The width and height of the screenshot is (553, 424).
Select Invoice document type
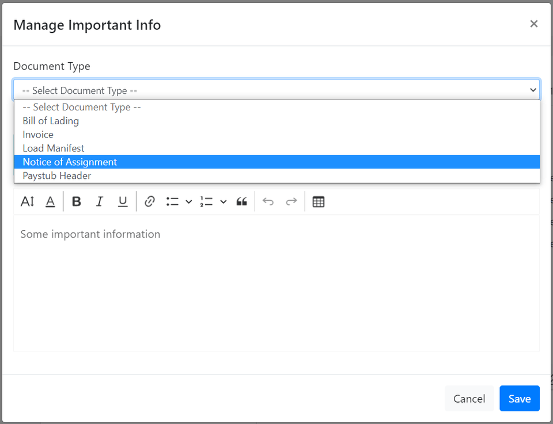pyautogui.click(x=277, y=135)
